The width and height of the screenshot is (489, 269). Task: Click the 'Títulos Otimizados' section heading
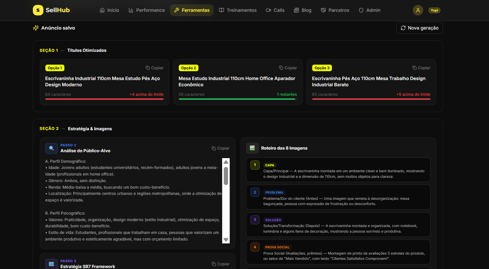(x=87, y=50)
